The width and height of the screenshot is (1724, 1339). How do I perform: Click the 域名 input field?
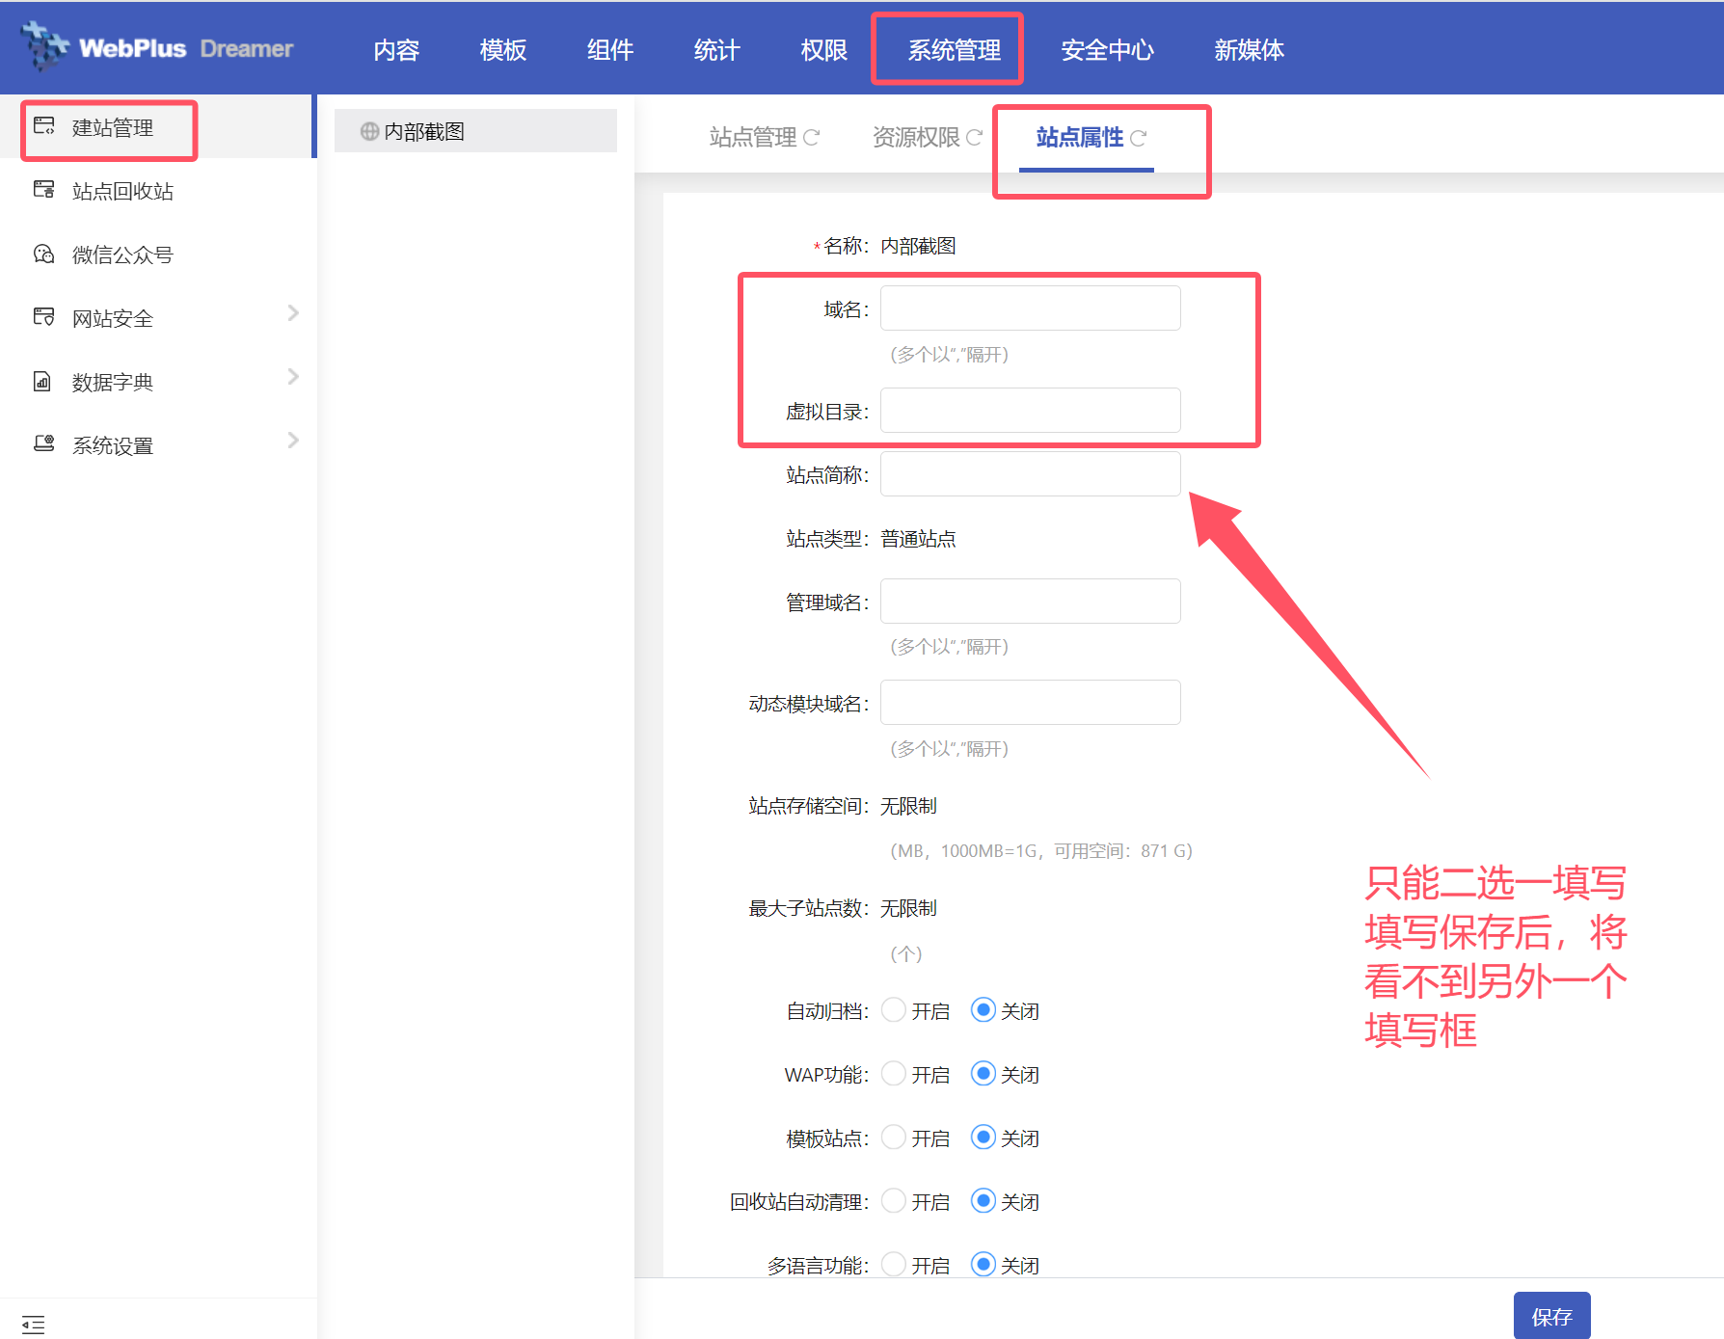(x=1030, y=308)
